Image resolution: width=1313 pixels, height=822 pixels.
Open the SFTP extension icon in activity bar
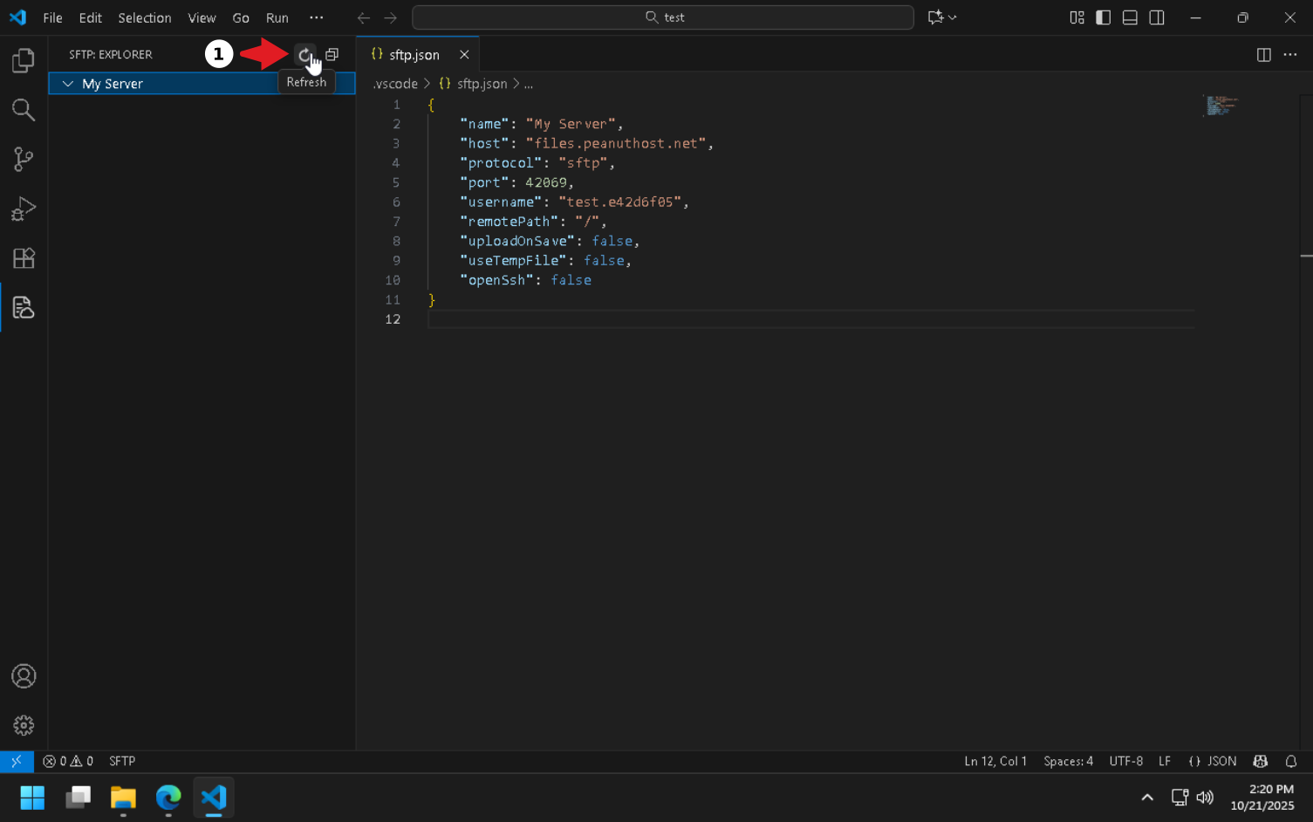pyautogui.click(x=23, y=307)
